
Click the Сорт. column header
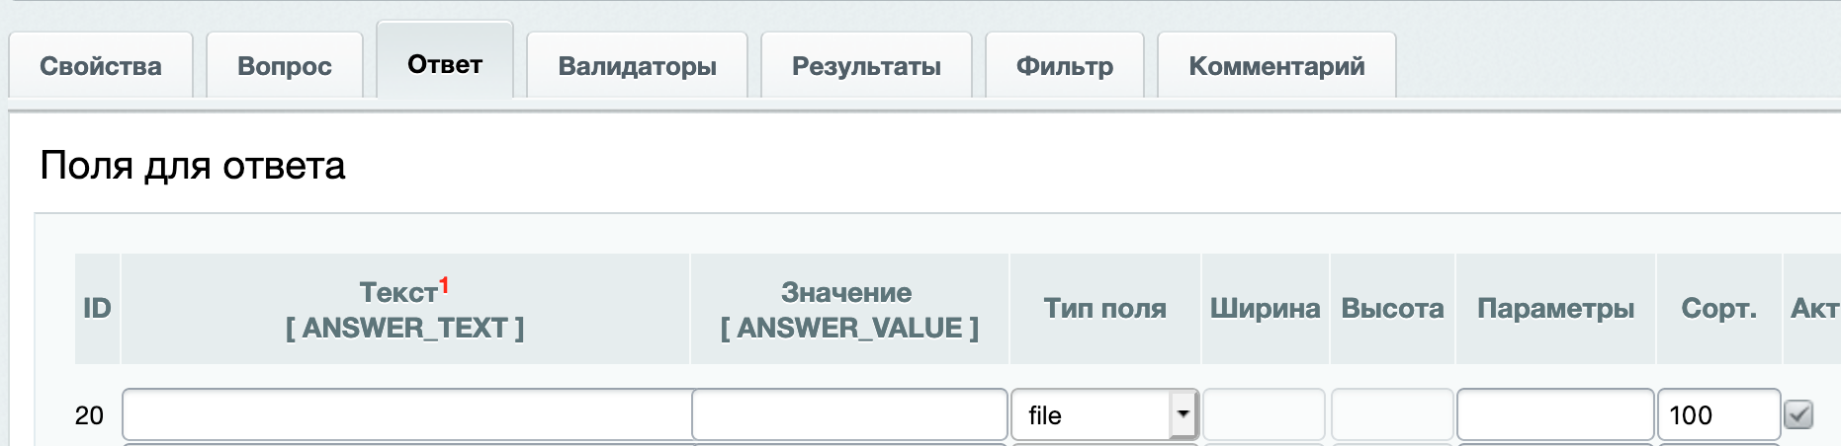point(1718,309)
